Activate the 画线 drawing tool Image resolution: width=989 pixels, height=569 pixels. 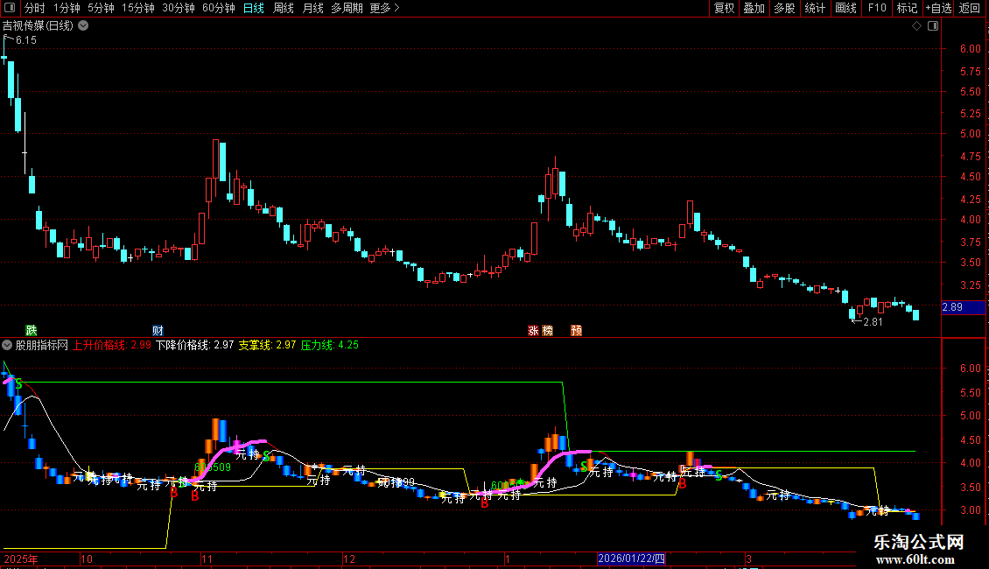[845, 8]
